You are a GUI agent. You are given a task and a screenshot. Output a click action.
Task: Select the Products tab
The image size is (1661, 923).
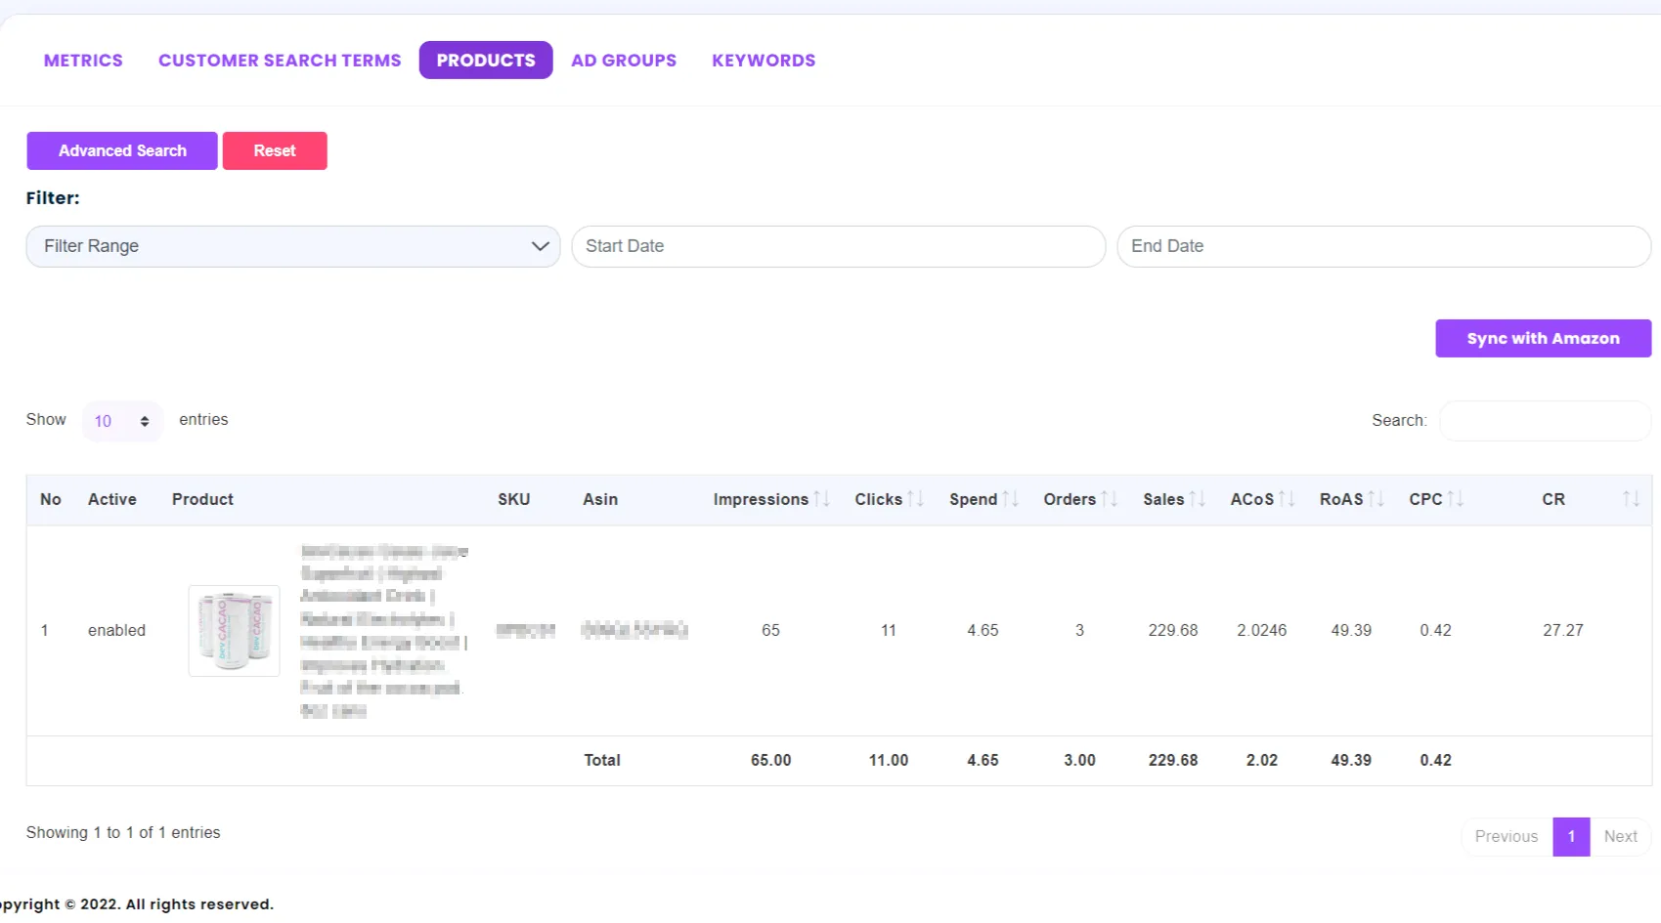click(486, 61)
